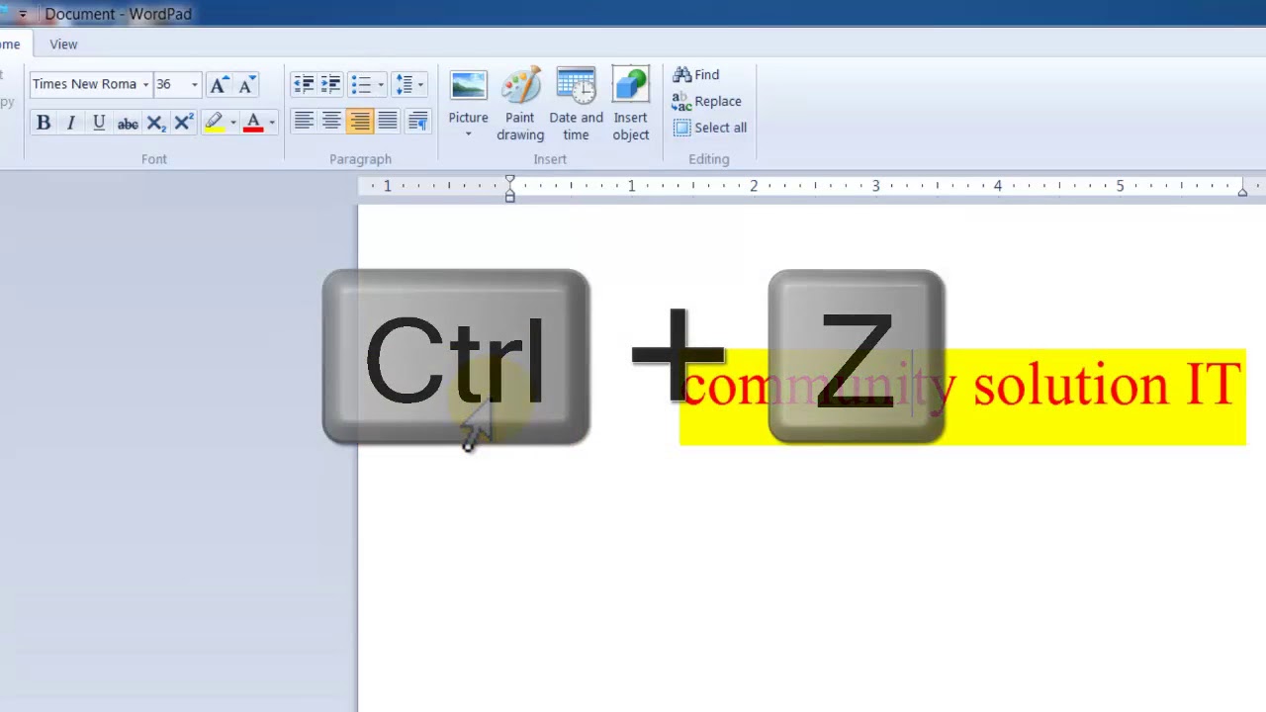Apply yellow text highlight color
This screenshot has height=712, width=1266.
pos(214,123)
